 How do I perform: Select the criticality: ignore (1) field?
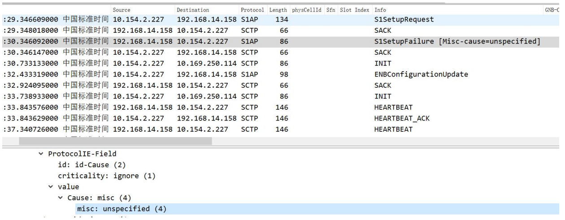pos(107,176)
